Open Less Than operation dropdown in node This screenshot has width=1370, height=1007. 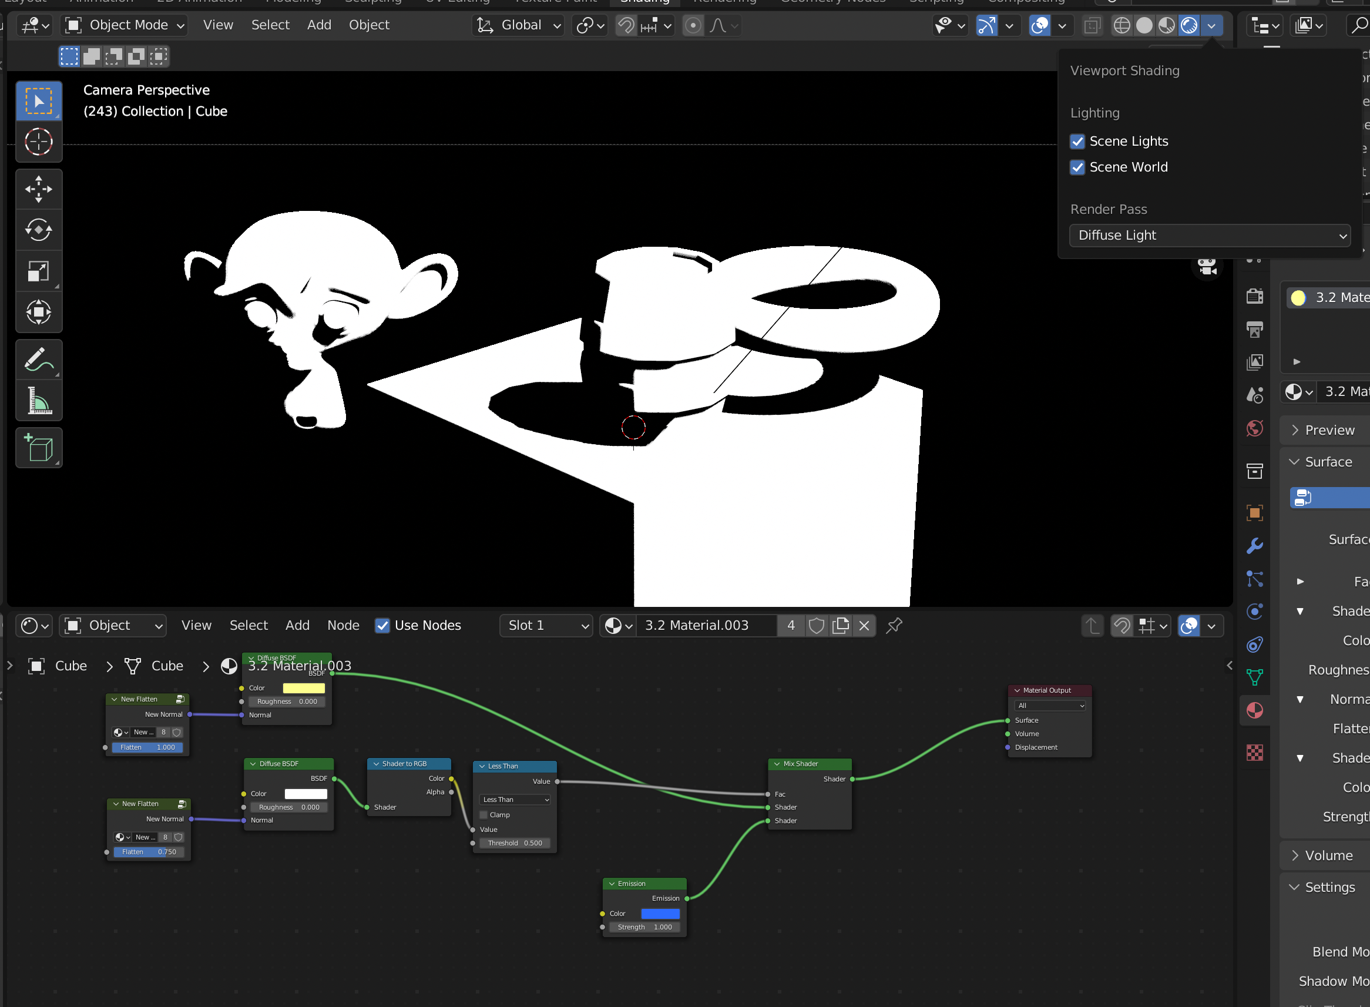pos(516,800)
